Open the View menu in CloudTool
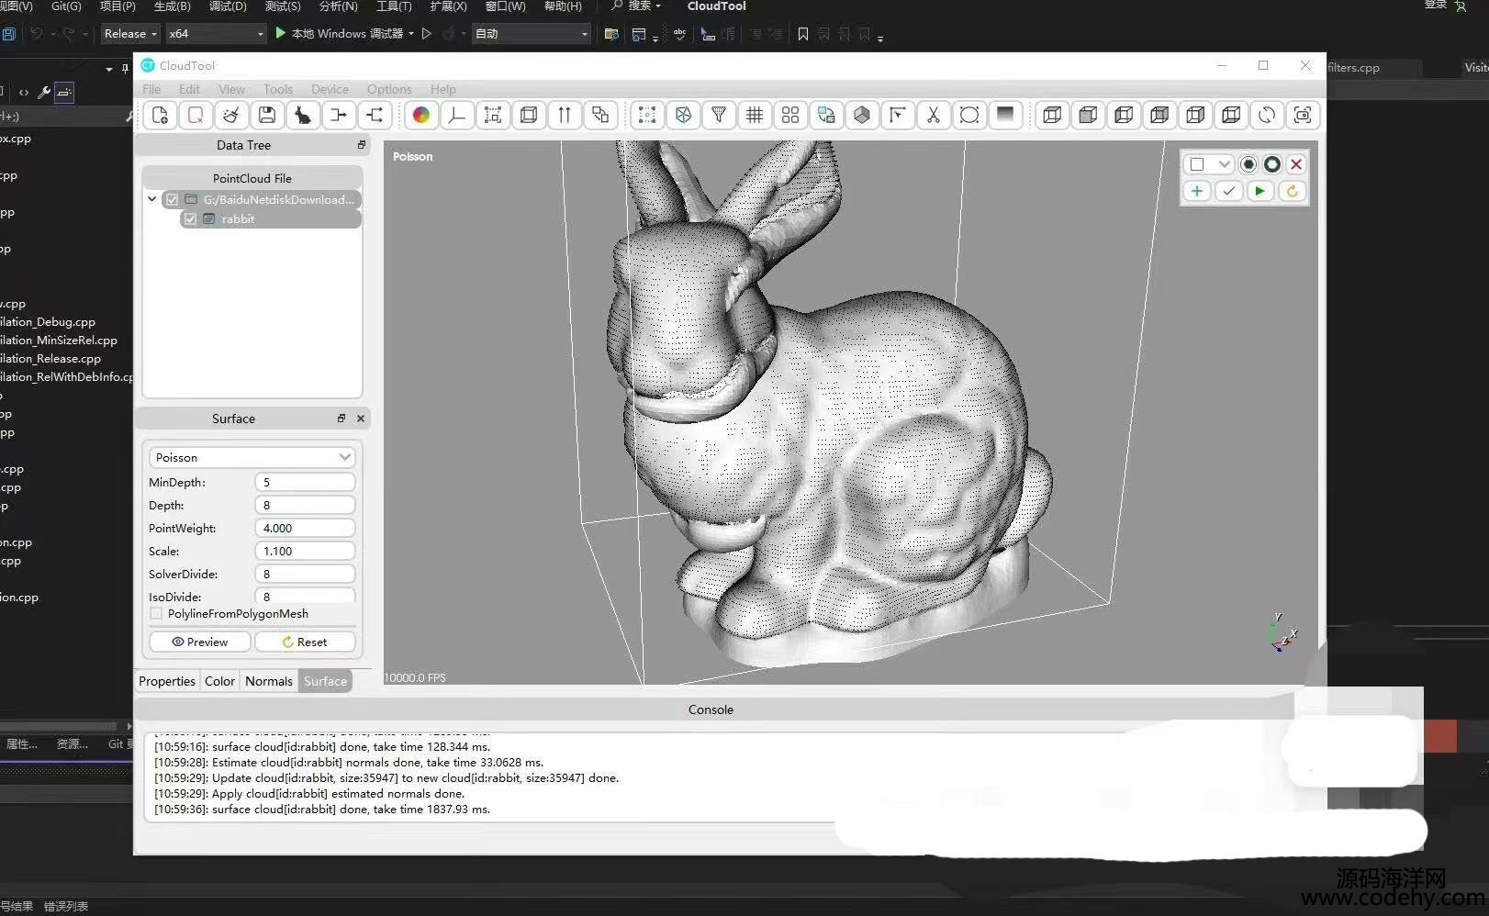1489x916 pixels. (x=231, y=89)
